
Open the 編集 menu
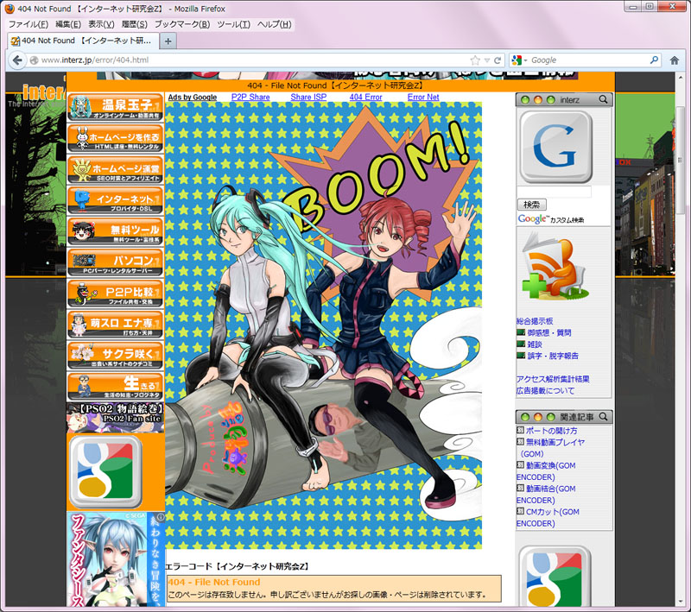68,24
